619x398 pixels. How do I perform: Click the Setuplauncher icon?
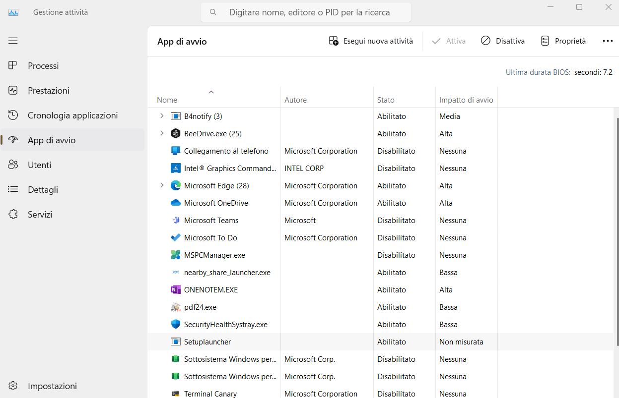[x=176, y=342]
